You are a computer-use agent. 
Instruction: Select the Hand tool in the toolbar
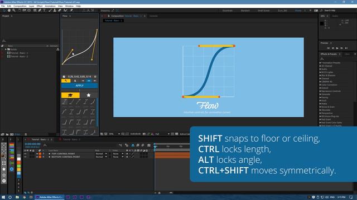coord(9,11)
